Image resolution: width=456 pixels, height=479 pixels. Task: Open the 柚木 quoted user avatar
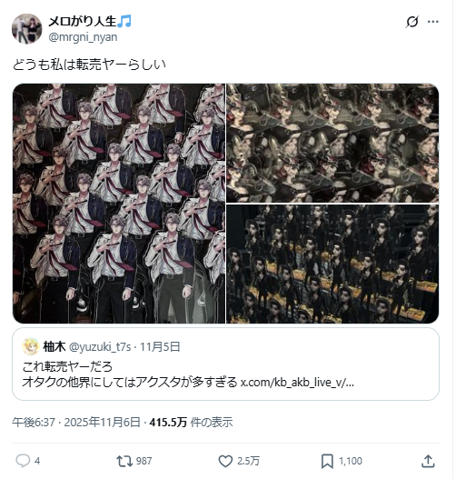coord(31,346)
